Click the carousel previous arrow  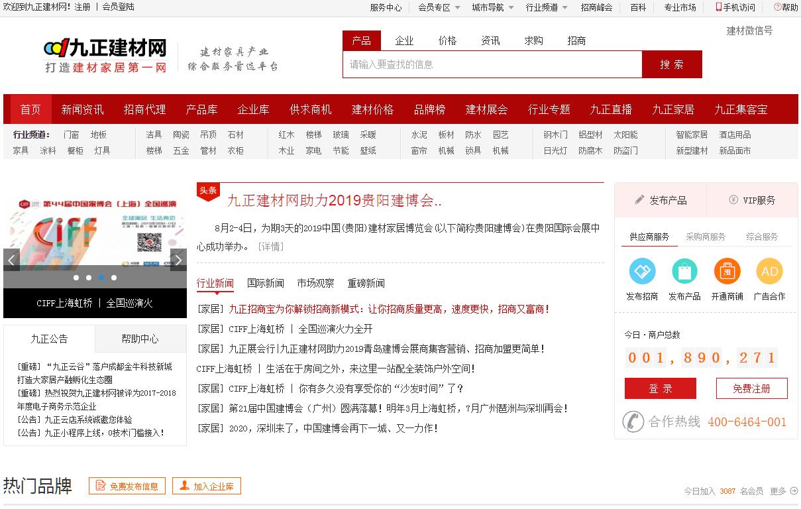point(11,260)
